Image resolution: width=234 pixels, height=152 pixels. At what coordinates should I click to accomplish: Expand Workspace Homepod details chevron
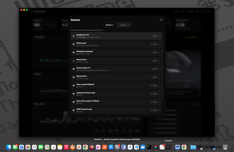pyautogui.click(x=159, y=53)
